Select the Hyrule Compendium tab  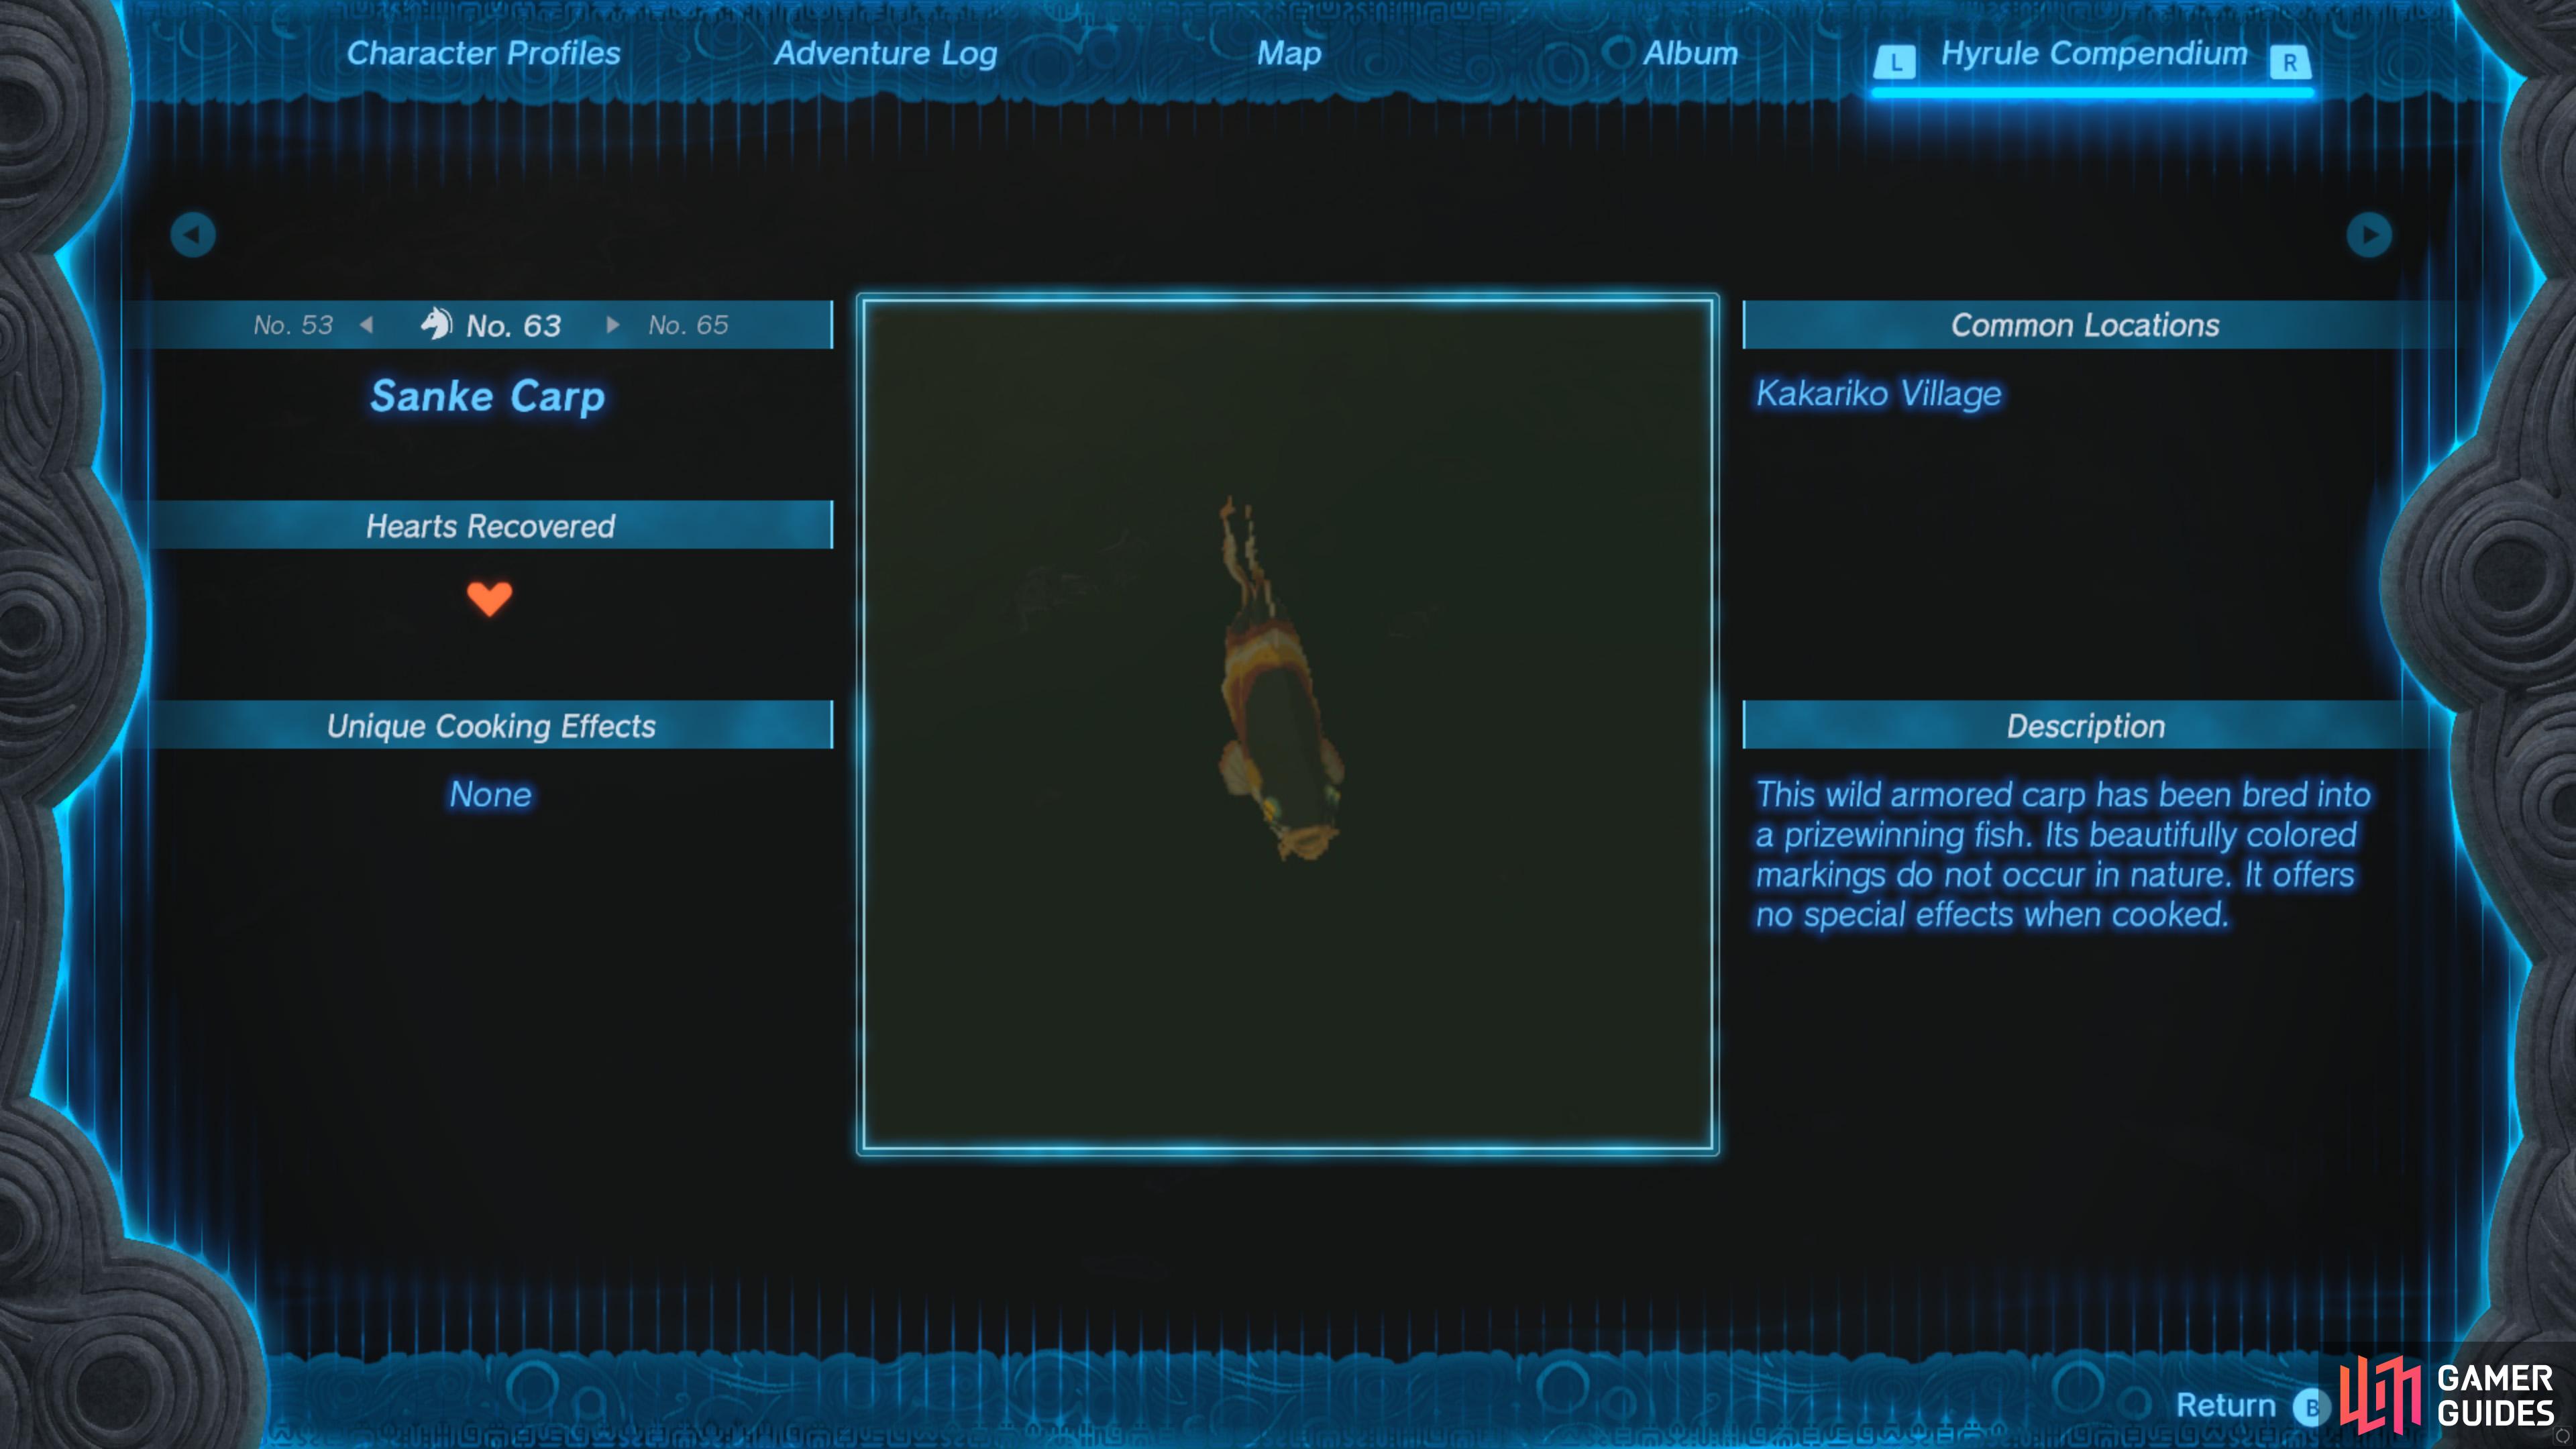pos(2093,53)
